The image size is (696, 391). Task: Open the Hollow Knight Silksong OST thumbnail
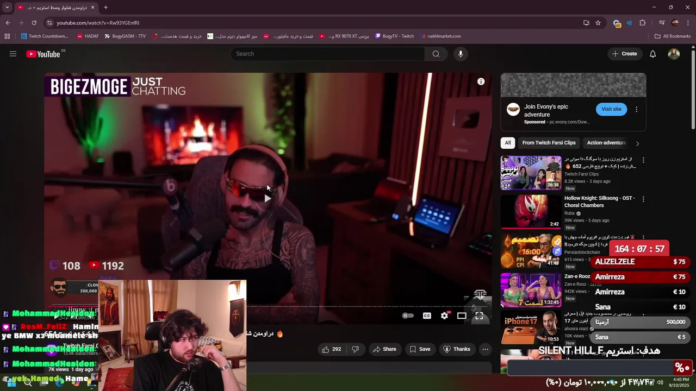pyautogui.click(x=531, y=211)
